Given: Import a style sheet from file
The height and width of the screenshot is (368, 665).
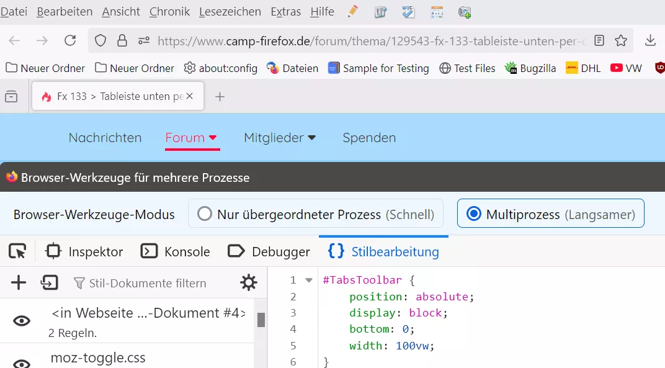Looking at the screenshot, I should (49, 283).
